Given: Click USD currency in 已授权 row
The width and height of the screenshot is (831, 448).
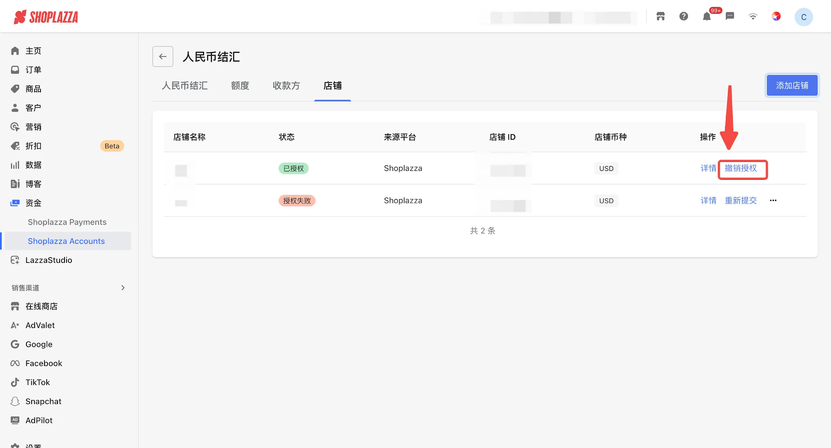Looking at the screenshot, I should pyautogui.click(x=606, y=169).
